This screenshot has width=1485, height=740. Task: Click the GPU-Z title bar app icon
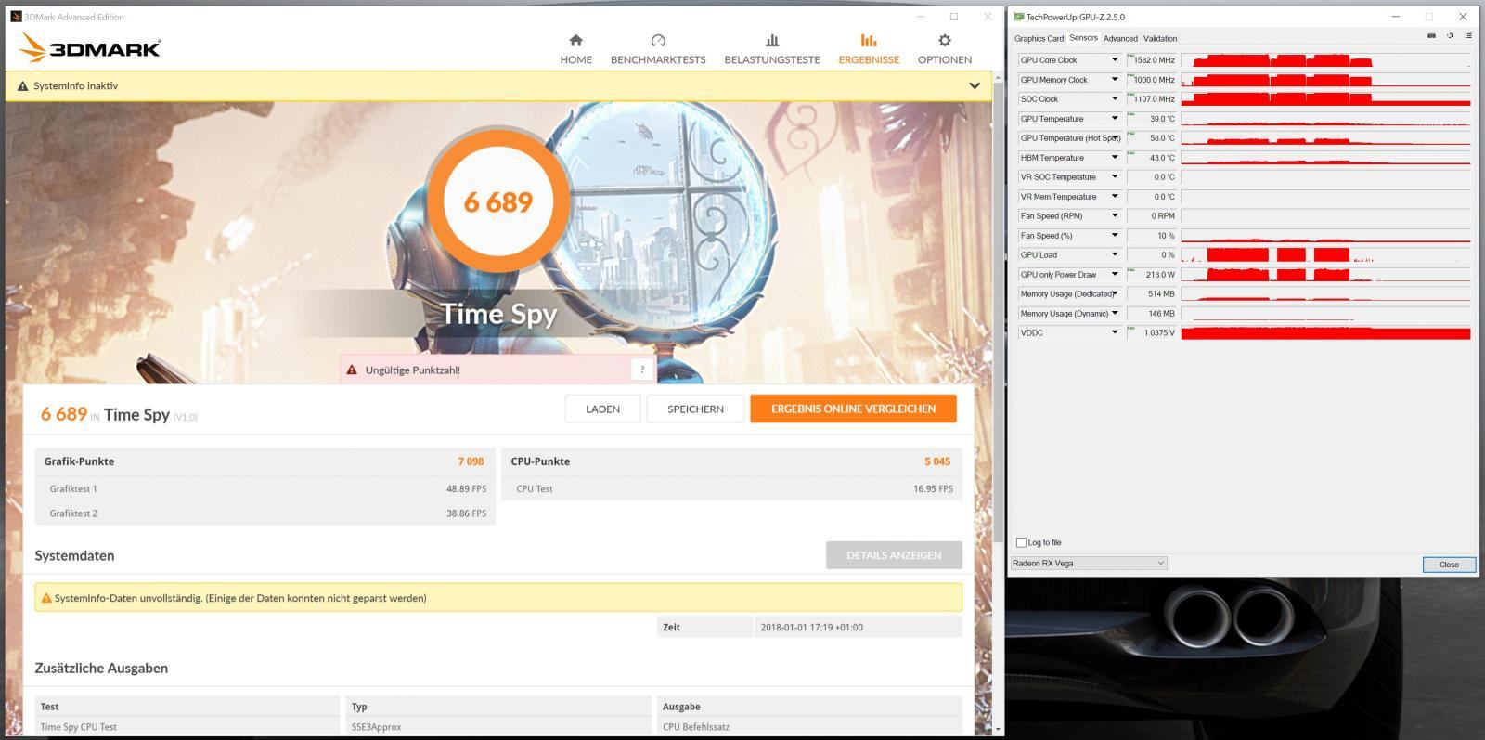(x=1019, y=17)
